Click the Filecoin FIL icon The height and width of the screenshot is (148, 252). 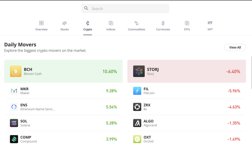(x=137, y=91)
